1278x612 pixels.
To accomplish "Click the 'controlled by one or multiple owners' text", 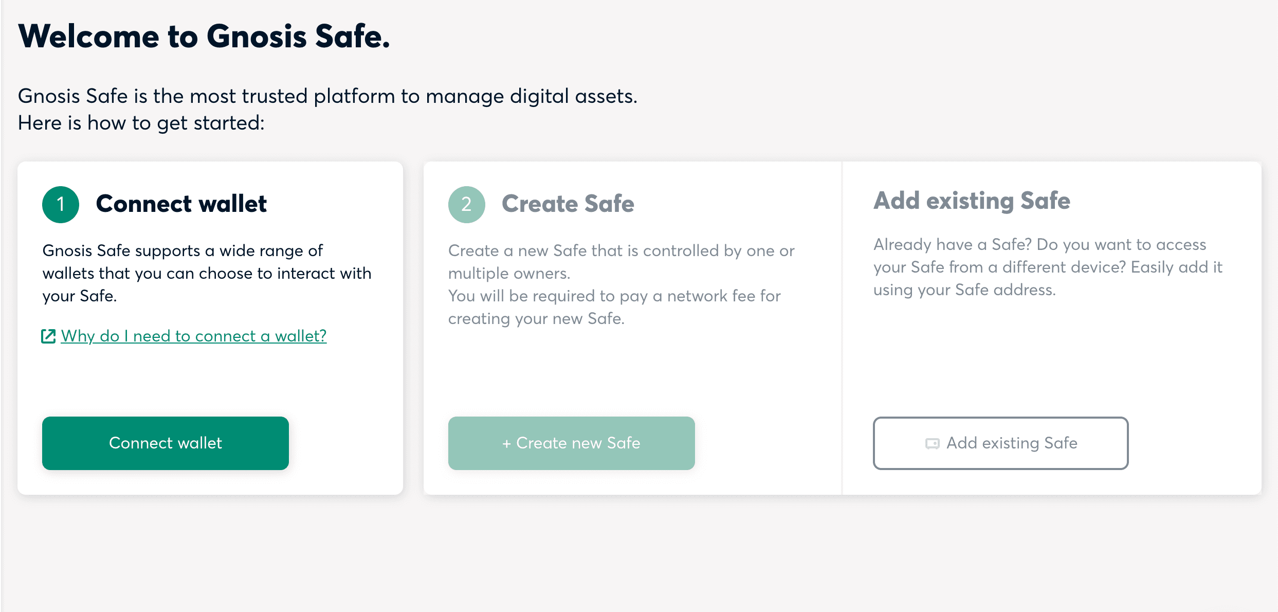I will (621, 262).
